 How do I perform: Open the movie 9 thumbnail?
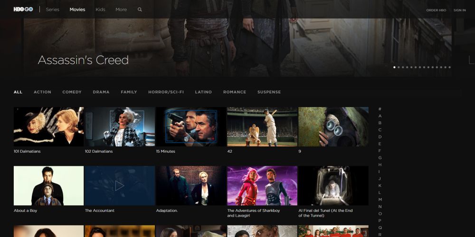[333, 127]
